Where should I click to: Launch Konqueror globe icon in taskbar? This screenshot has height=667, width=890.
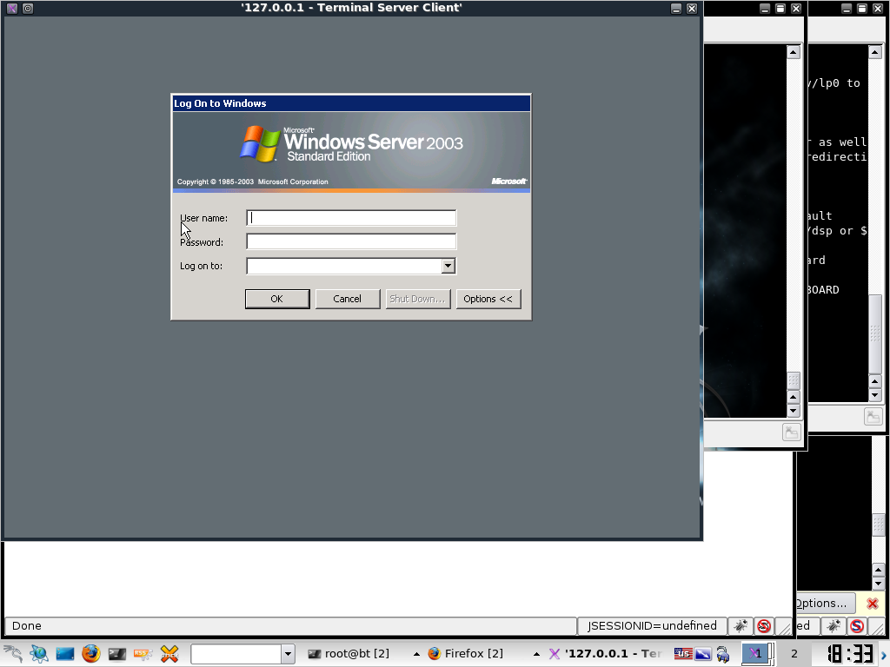pos(39,654)
